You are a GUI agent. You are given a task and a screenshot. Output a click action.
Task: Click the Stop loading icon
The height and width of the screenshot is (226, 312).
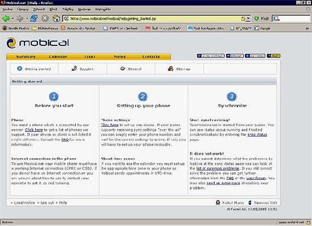coord(45,18)
